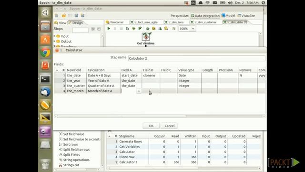Switch to Visualize perspective
Screen dimensions: 305x172
(246, 16)
